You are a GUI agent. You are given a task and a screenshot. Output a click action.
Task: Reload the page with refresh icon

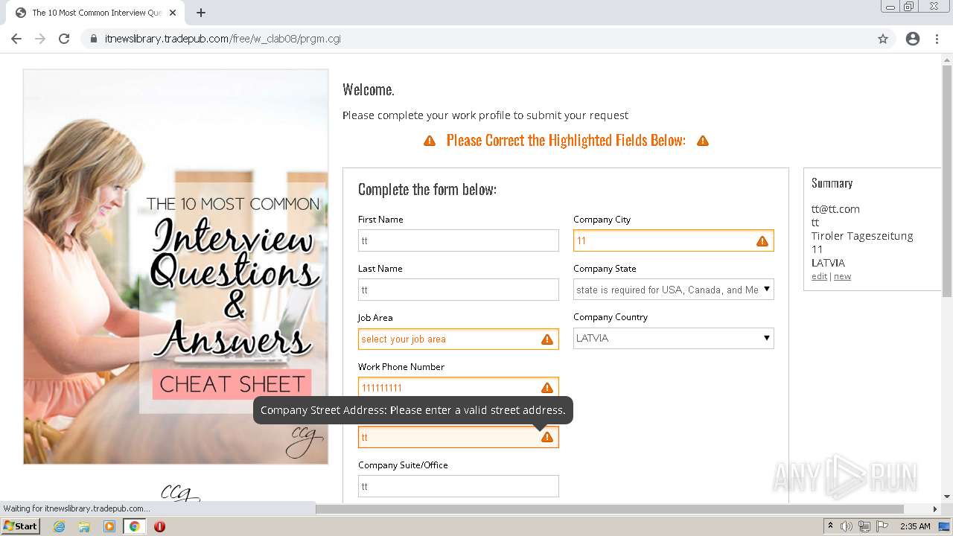(64, 39)
